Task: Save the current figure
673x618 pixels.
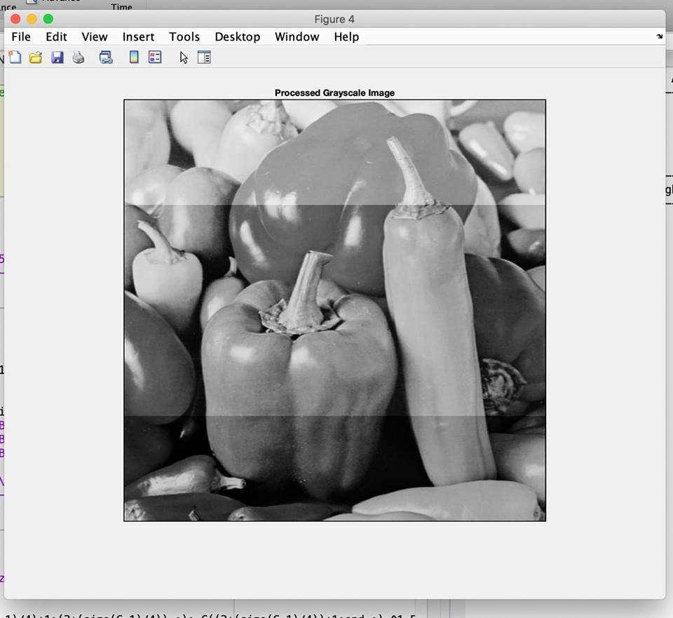Action: [57, 57]
